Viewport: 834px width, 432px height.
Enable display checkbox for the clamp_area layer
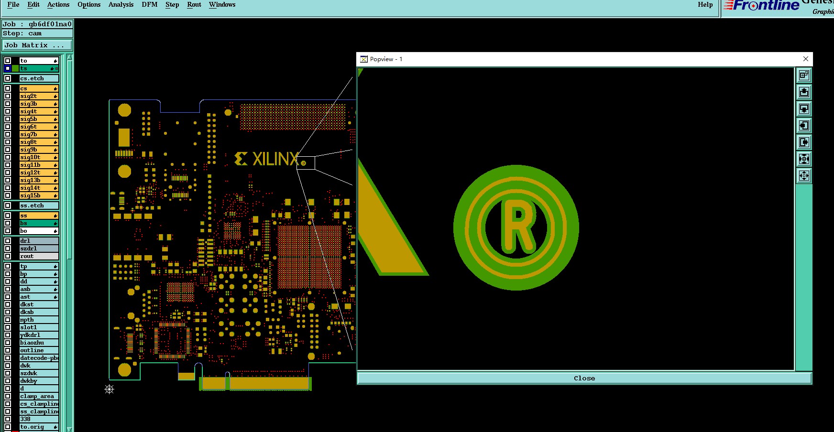8,396
